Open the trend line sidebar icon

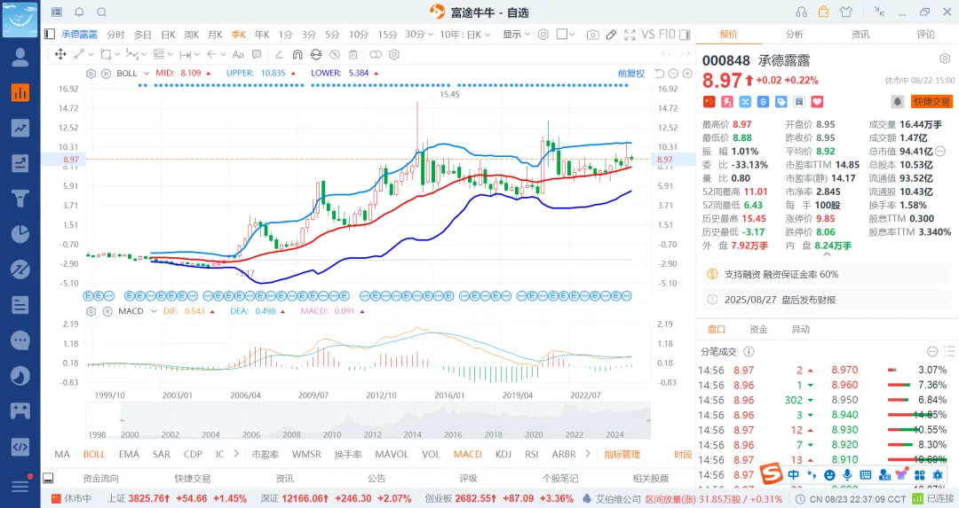20,128
